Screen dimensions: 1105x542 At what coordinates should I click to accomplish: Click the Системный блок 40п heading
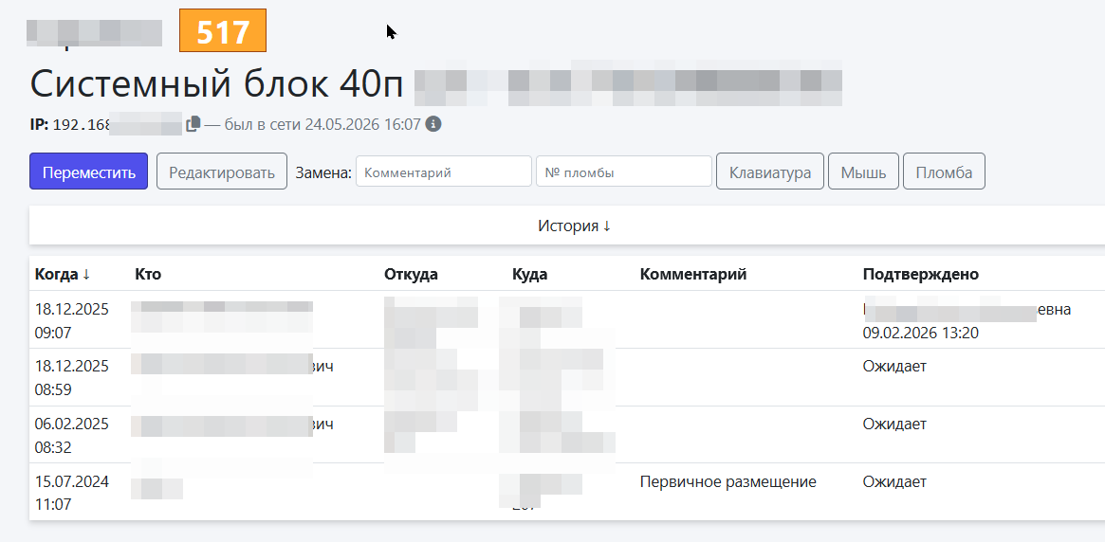217,84
